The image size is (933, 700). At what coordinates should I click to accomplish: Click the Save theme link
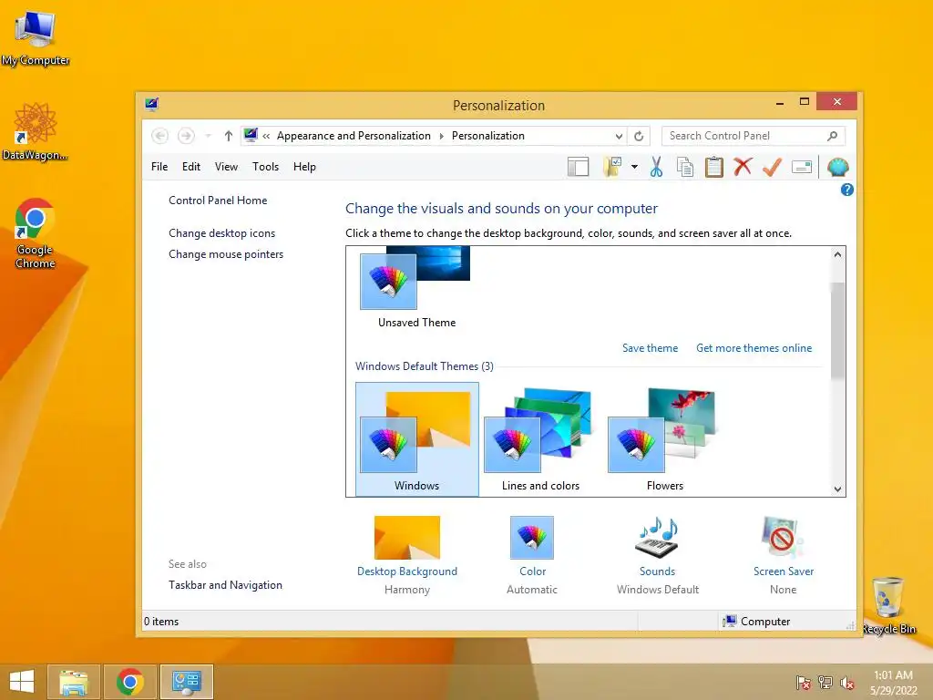[x=650, y=348]
